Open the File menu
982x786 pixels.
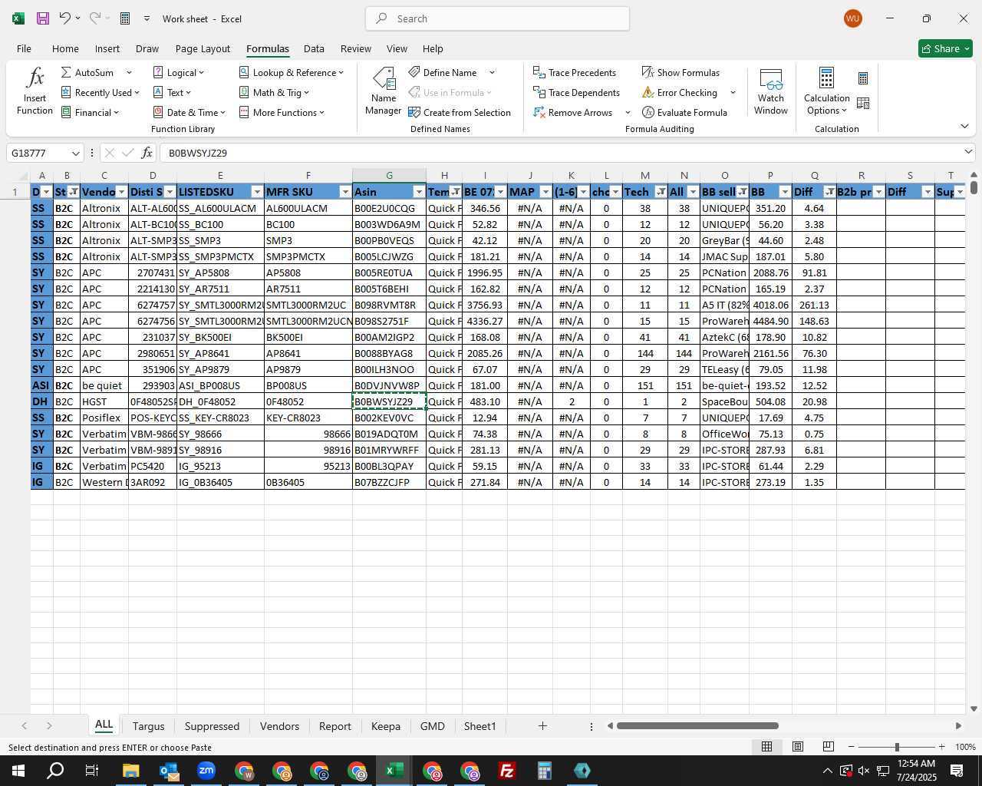tap(24, 48)
